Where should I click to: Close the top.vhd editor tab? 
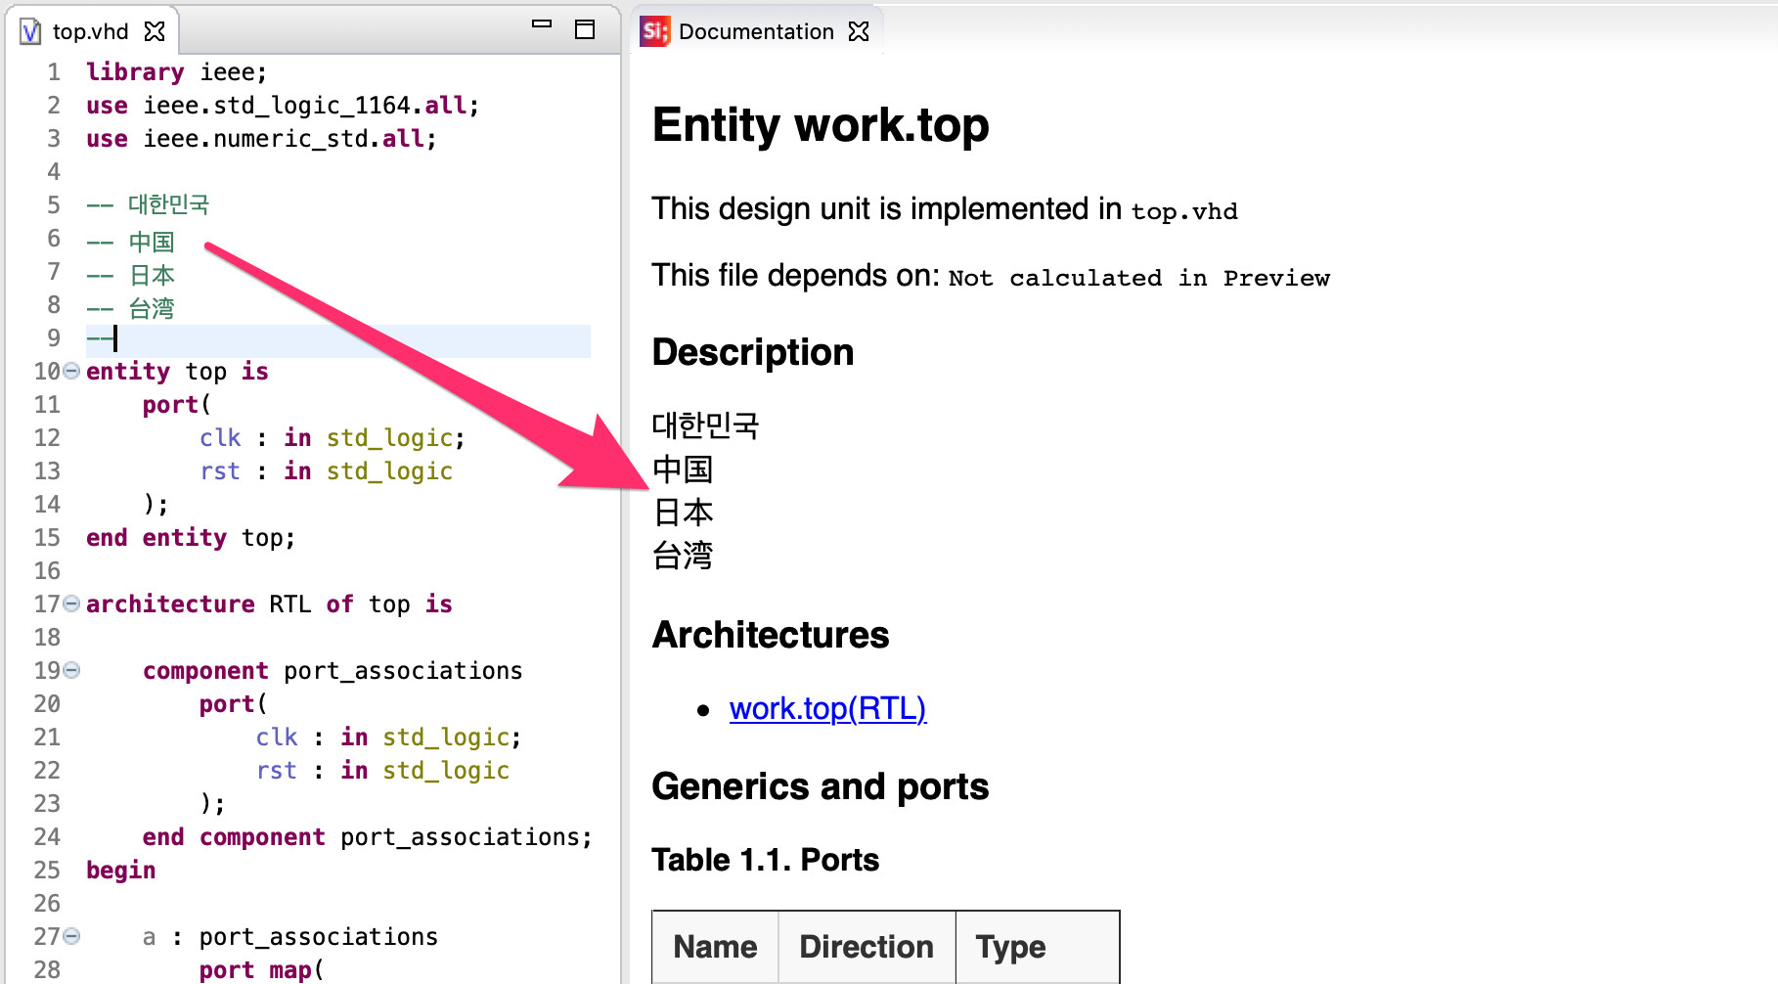click(155, 31)
